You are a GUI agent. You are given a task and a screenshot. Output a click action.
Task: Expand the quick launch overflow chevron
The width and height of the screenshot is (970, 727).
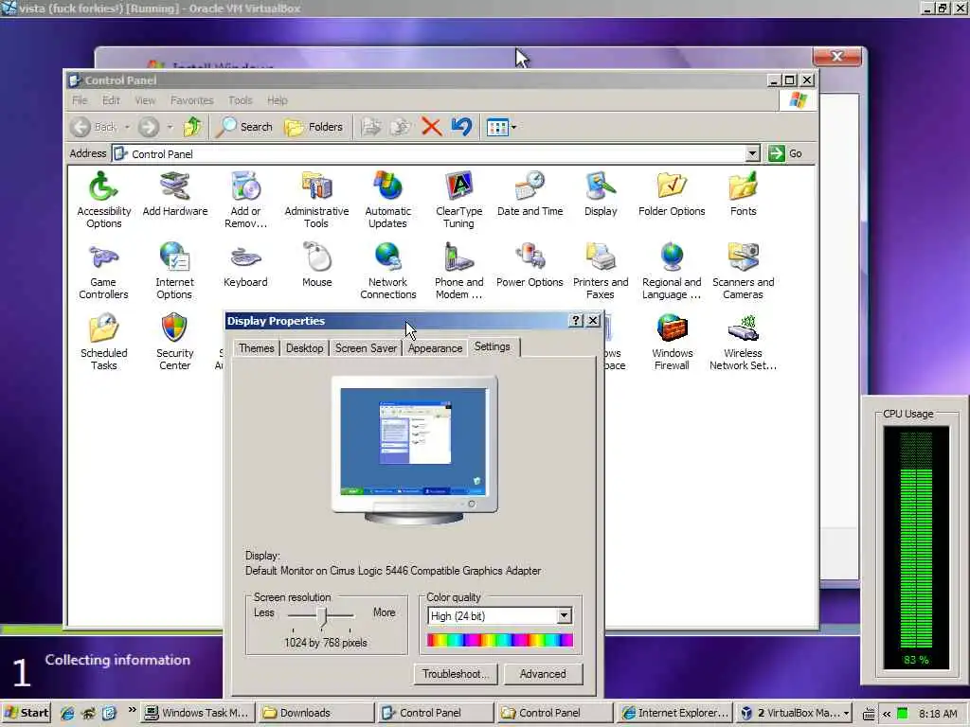click(x=132, y=710)
